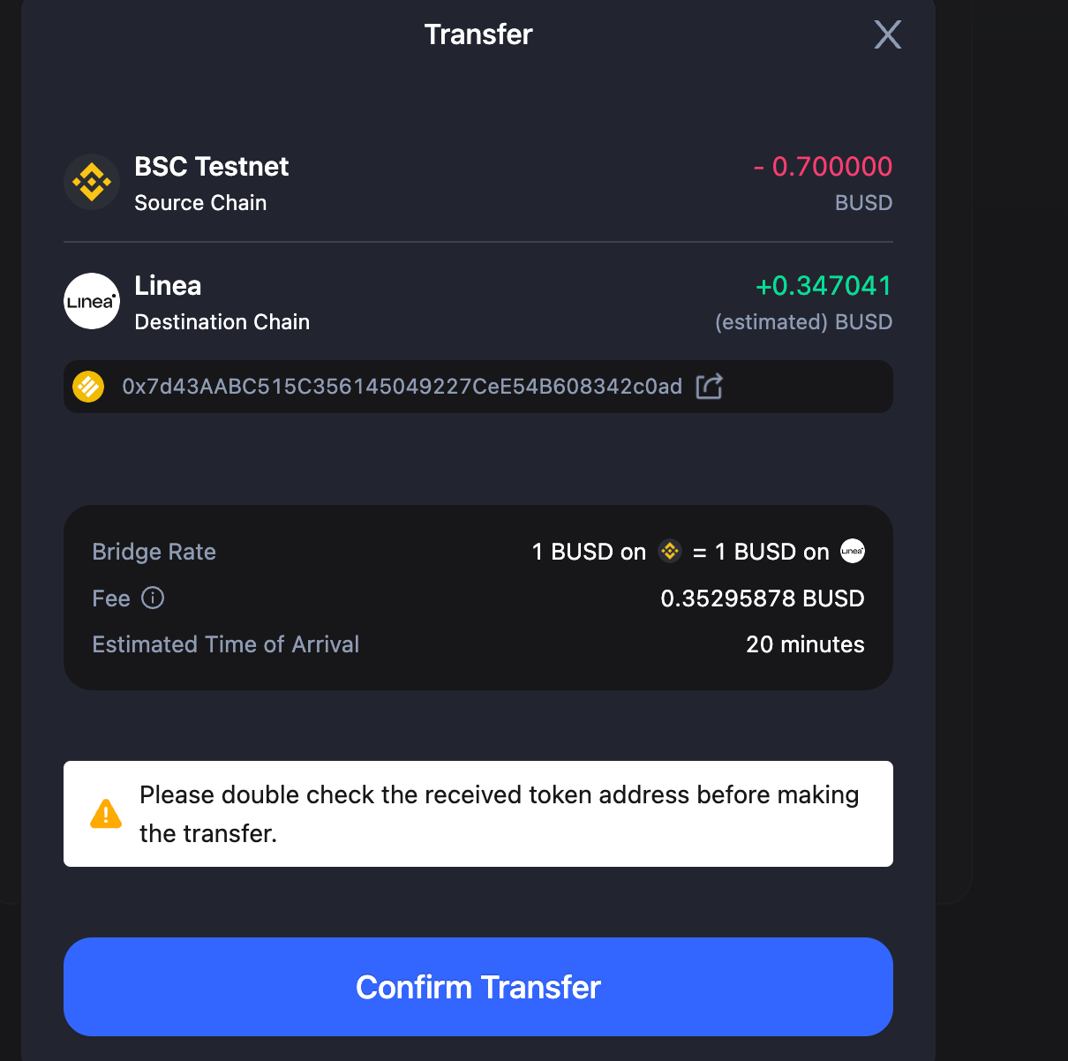Open token address in explorer via external-link icon
This screenshot has width=1068, height=1061.
pos(710,387)
